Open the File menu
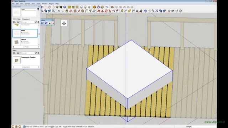This screenshot has width=228, height=128. [x=13, y=4]
